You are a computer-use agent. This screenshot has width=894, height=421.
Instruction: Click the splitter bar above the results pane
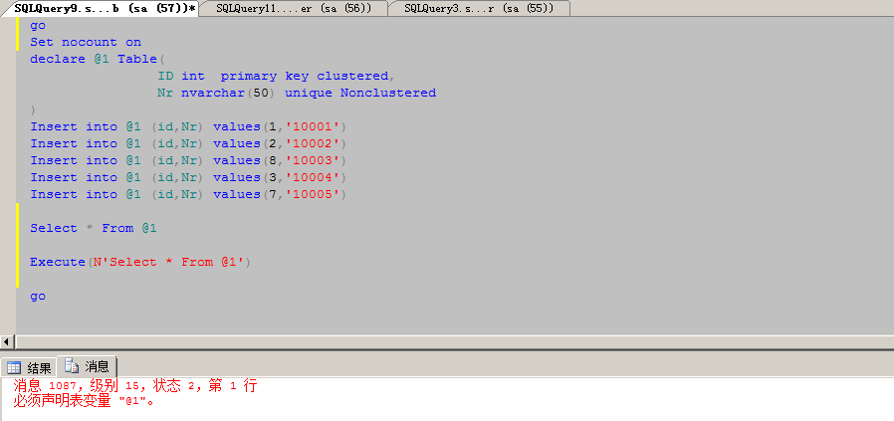click(x=447, y=350)
